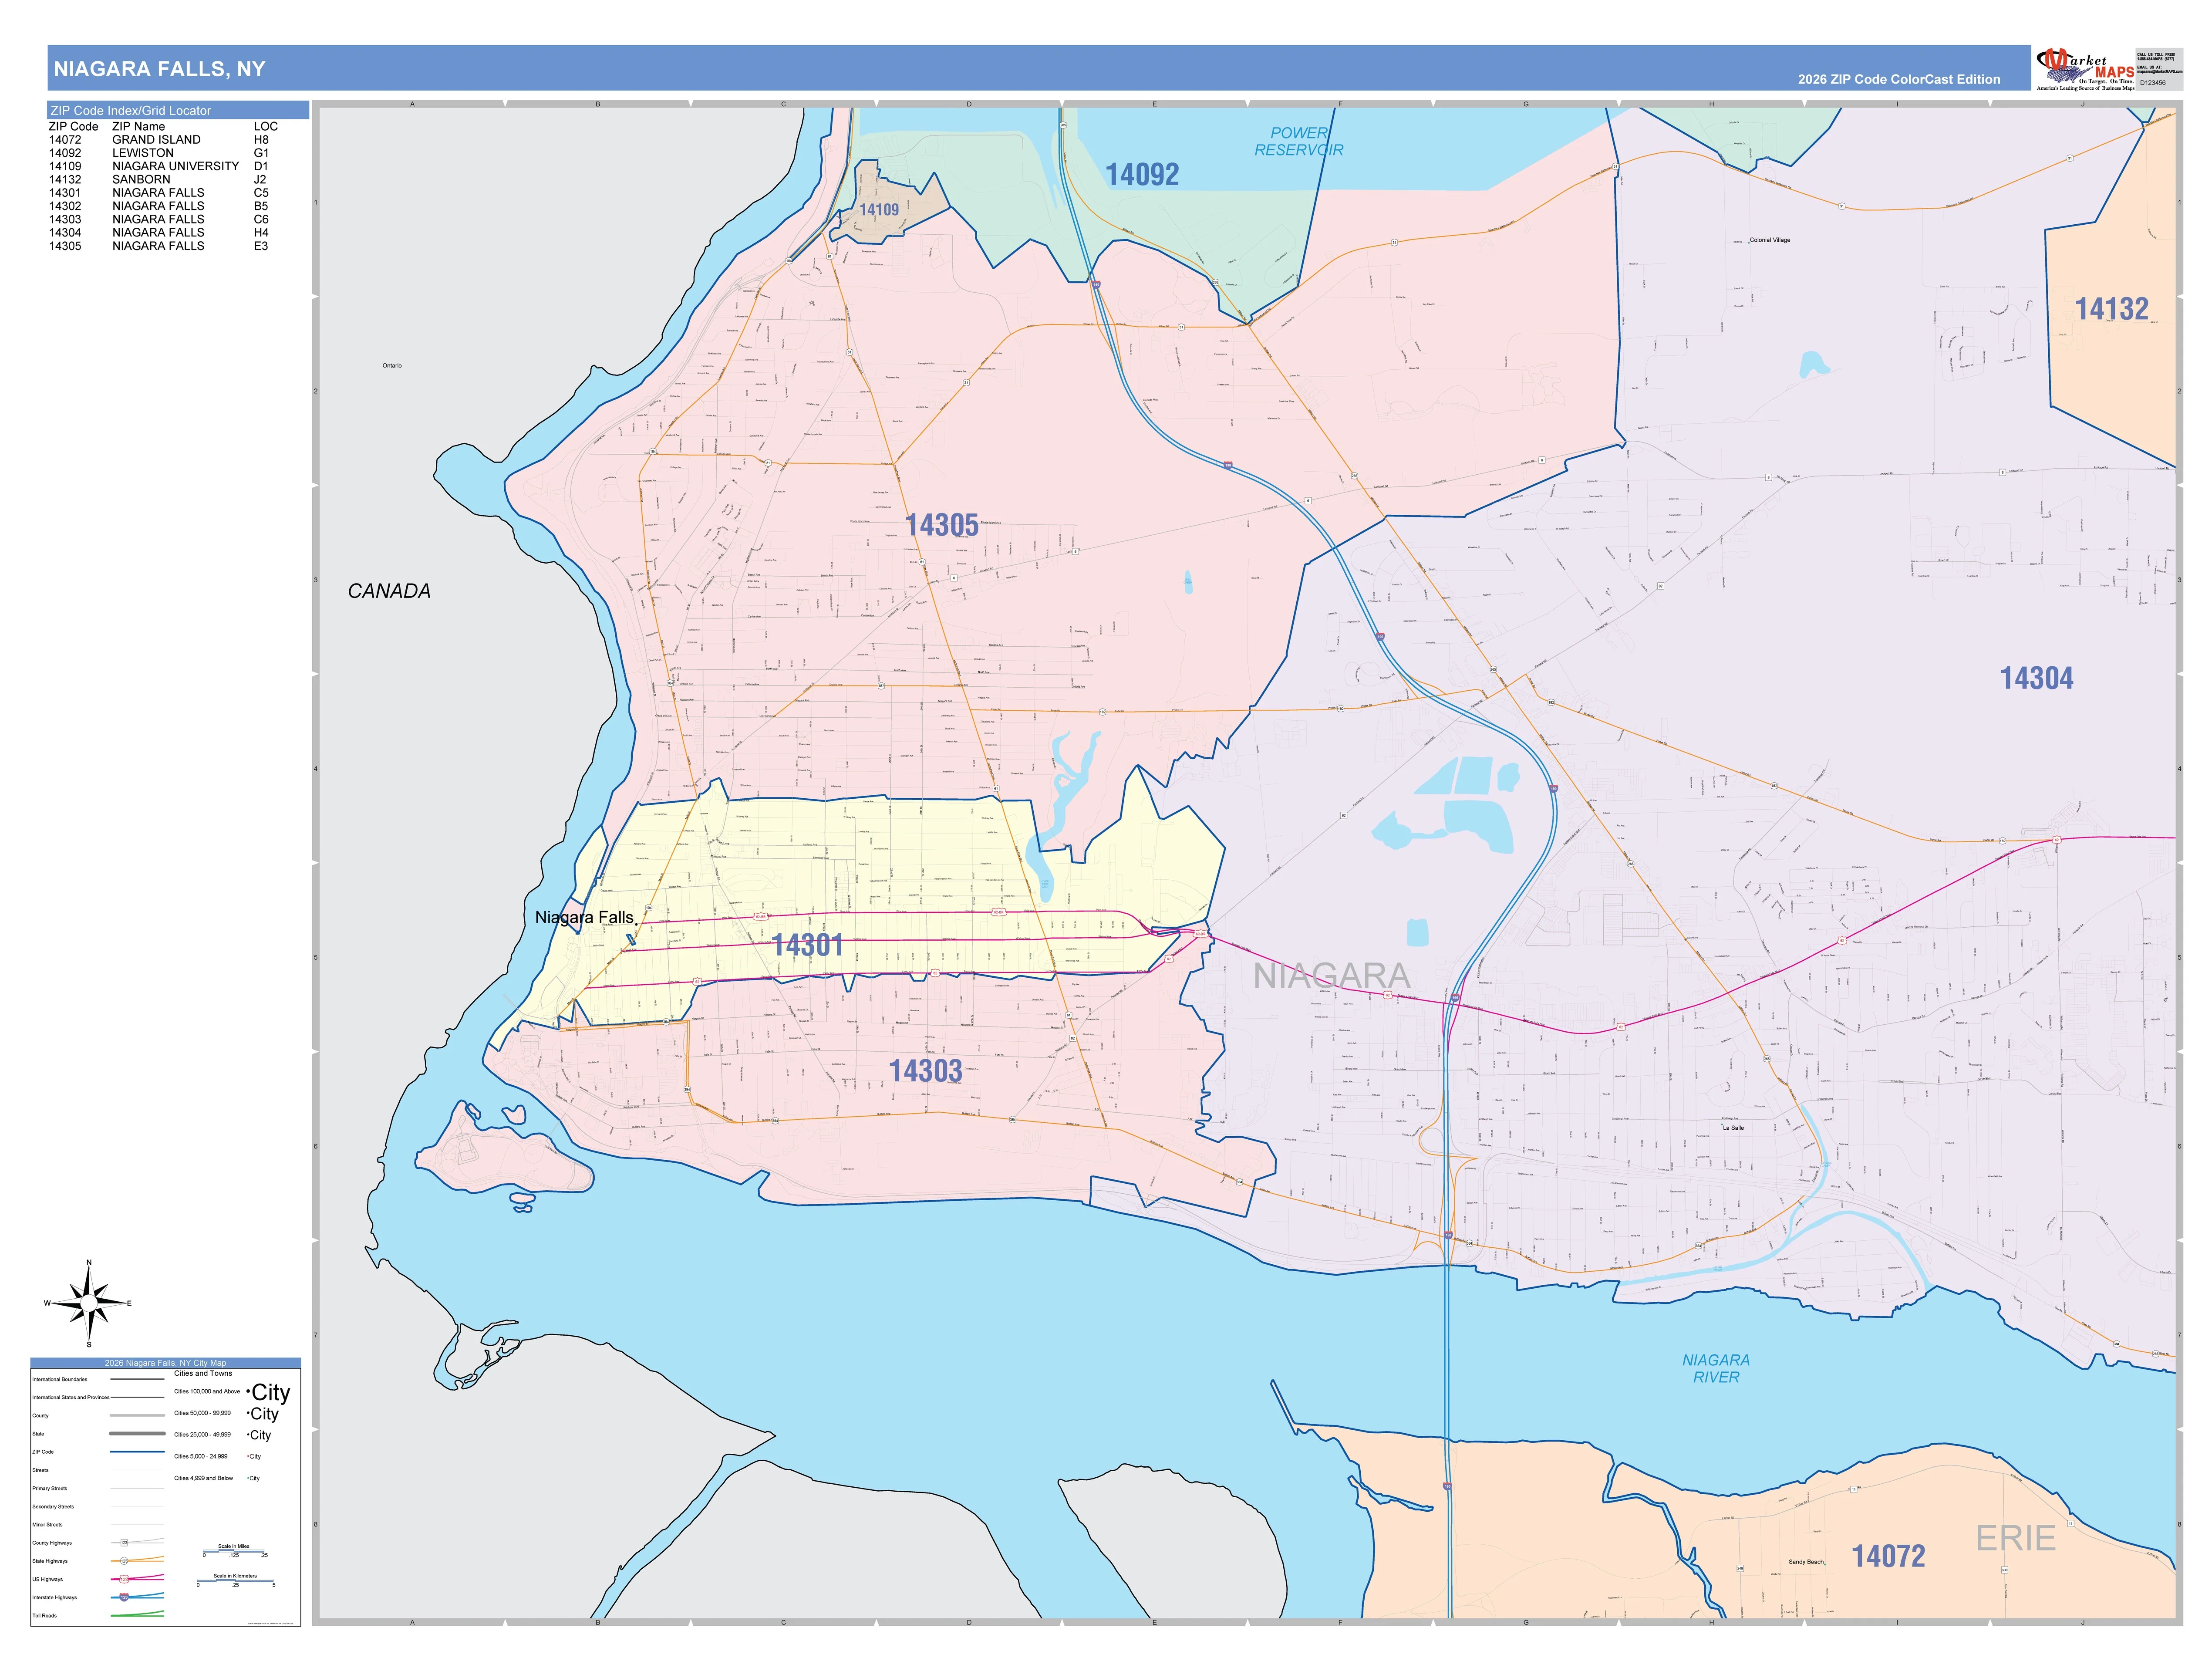The image size is (2212, 1668).
Task: Click the NIAGARA FALLS, NY title bar
Action: tap(1040, 69)
